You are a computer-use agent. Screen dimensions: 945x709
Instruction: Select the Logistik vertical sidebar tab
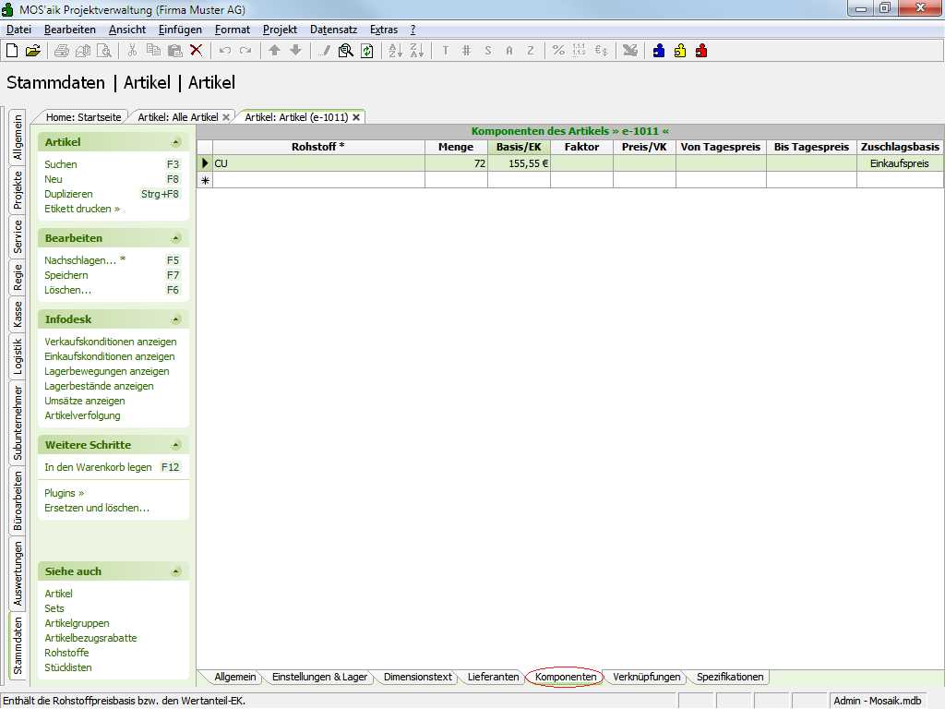(x=18, y=356)
